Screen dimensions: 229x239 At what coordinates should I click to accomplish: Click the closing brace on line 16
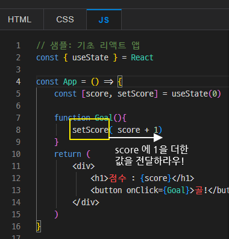pos(39,226)
